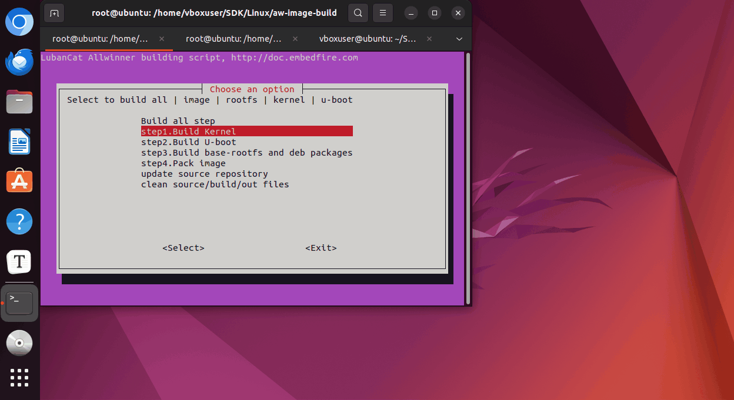Show Applications grid in dock
The height and width of the screenshot is (400, 734).
[x=19, y=378]
